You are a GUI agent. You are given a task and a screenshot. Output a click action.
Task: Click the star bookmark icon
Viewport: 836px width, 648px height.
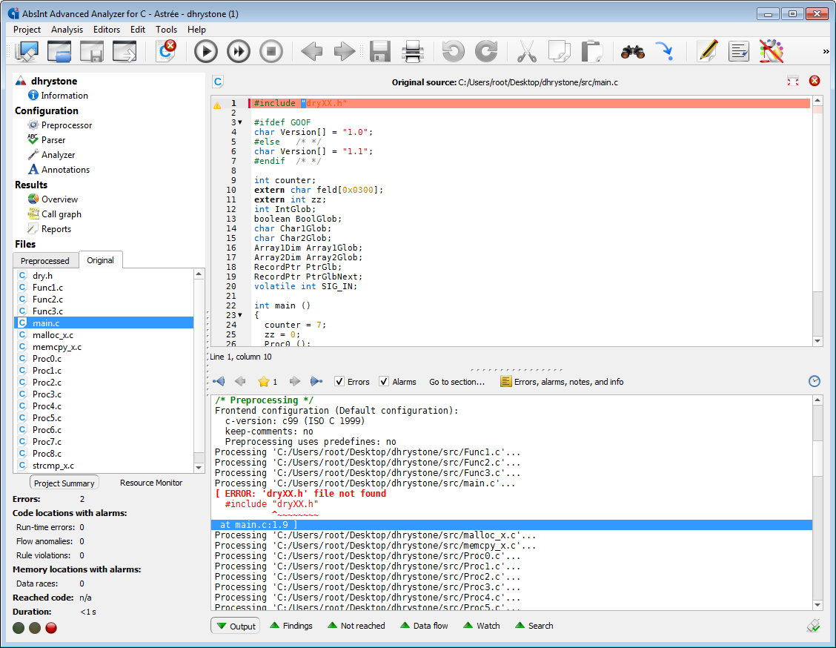pyautogui.click(x=263, y=381)
